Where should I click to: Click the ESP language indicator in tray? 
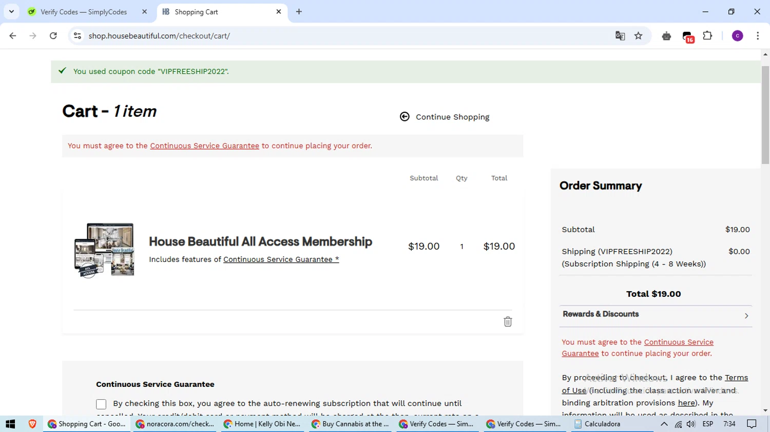click(x=708, y=424)
